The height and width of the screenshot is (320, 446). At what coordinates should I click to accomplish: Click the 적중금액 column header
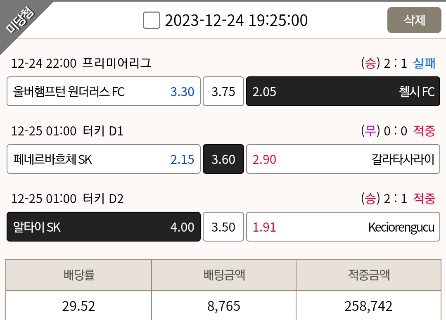point(369,275)
